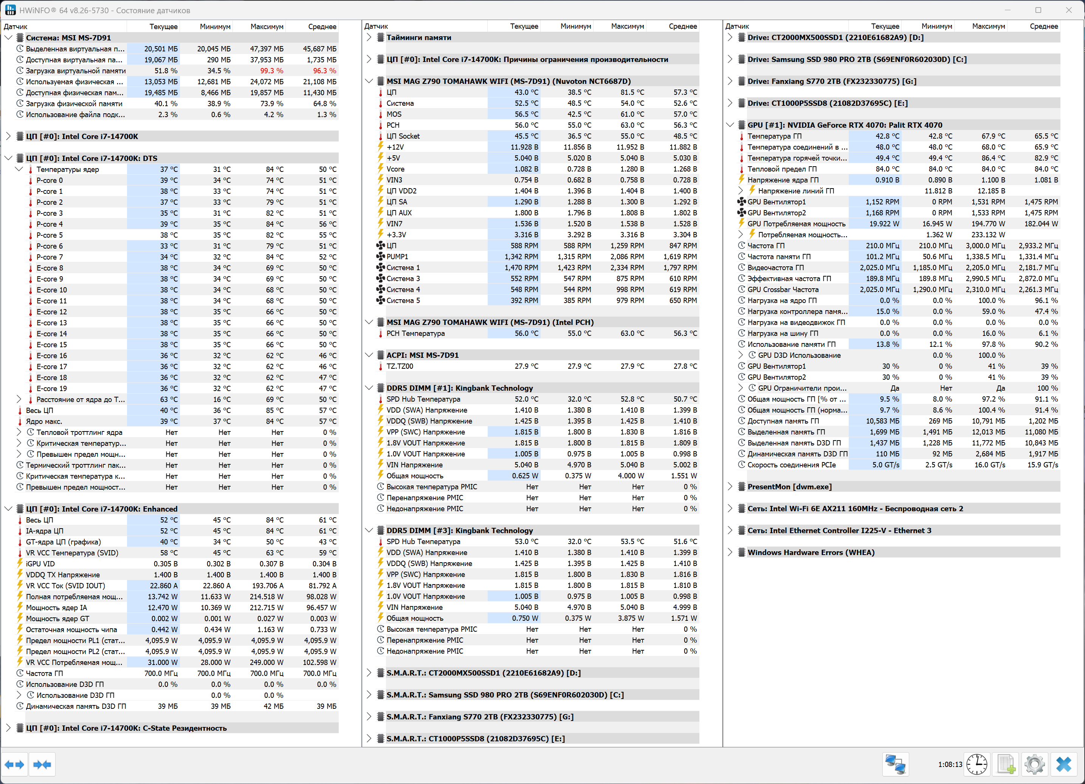Start logging with the spreadsheet plus icon
This screenshot has width=1085, height=784.
1006,764
